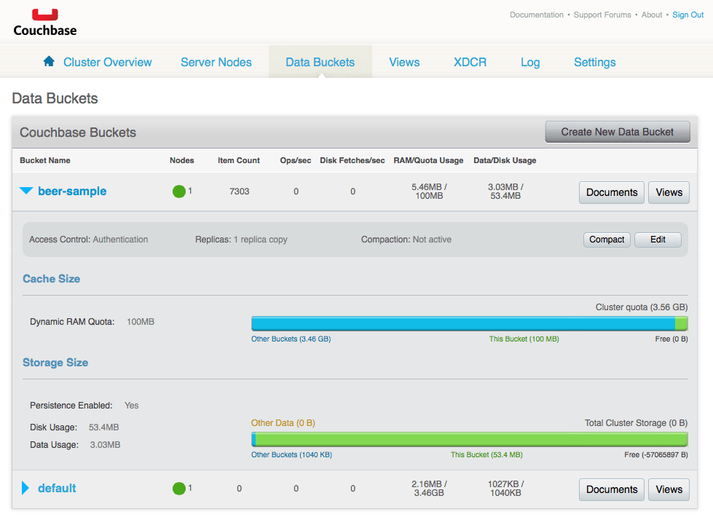Click the Item Count column header

click(x=239, y=160)
